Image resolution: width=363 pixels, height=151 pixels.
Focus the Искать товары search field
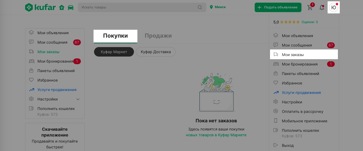tap(142, 7)
